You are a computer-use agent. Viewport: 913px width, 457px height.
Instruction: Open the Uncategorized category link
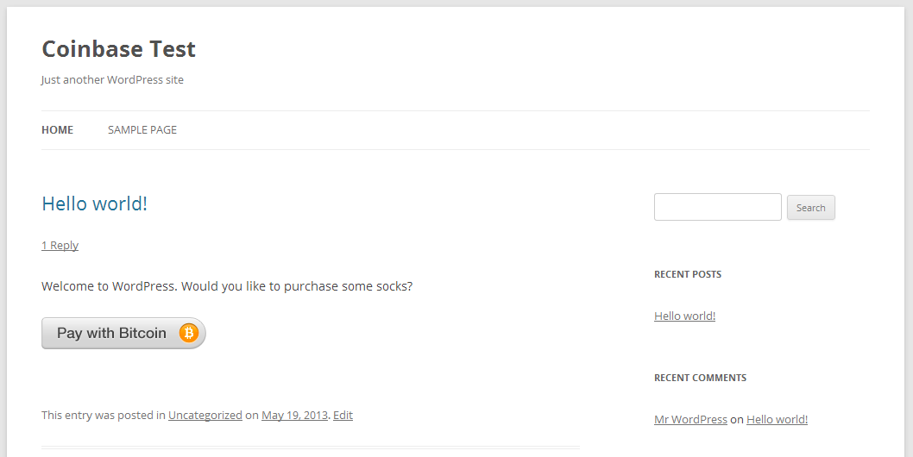pyautogui.click(x=205, y=415)
